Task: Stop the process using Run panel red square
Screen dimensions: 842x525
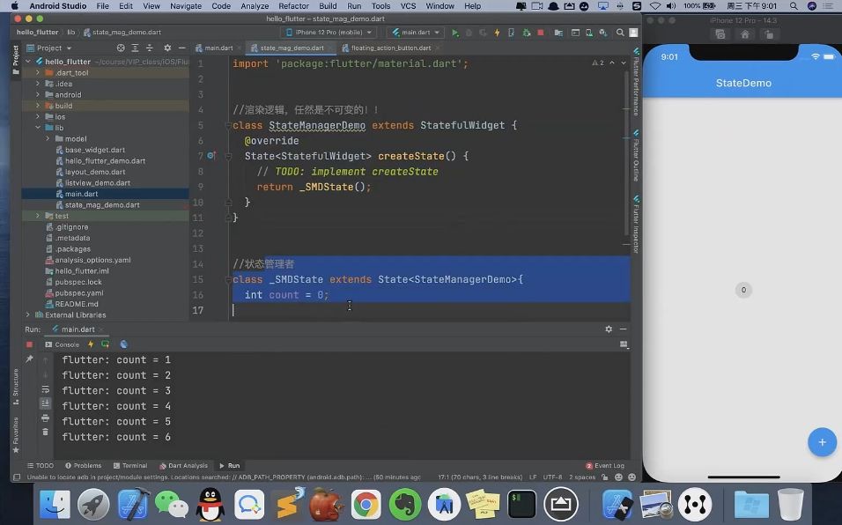Action: (30, 344)
